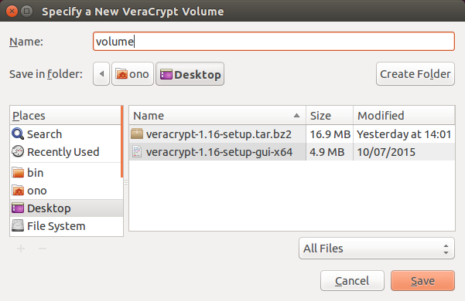Select the veracrypt-1.16-setup-gui-x64 file icon
This screenshot has width=465, height=301.
(137, 152)
